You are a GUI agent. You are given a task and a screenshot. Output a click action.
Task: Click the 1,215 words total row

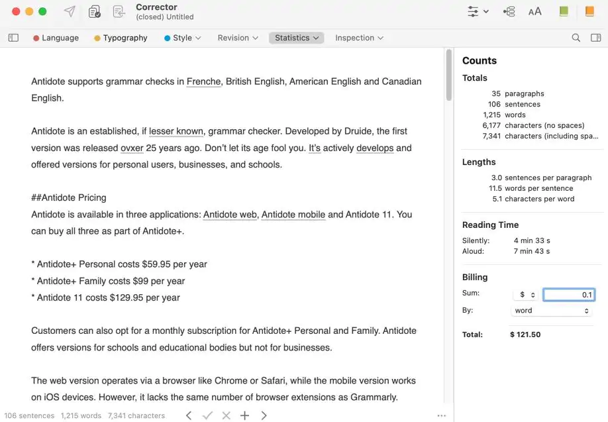coord(504,115)
